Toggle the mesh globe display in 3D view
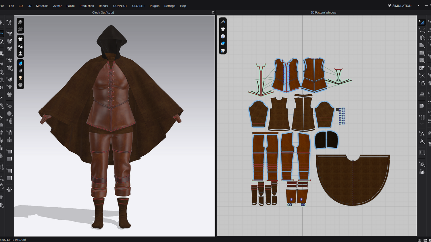The image size is (431, 242). pyautogui.click(x=20, y=85)
